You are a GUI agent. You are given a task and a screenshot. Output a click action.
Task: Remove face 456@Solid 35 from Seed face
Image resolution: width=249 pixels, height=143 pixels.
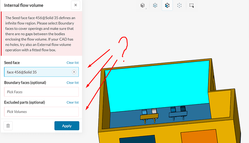pos(74,72)
